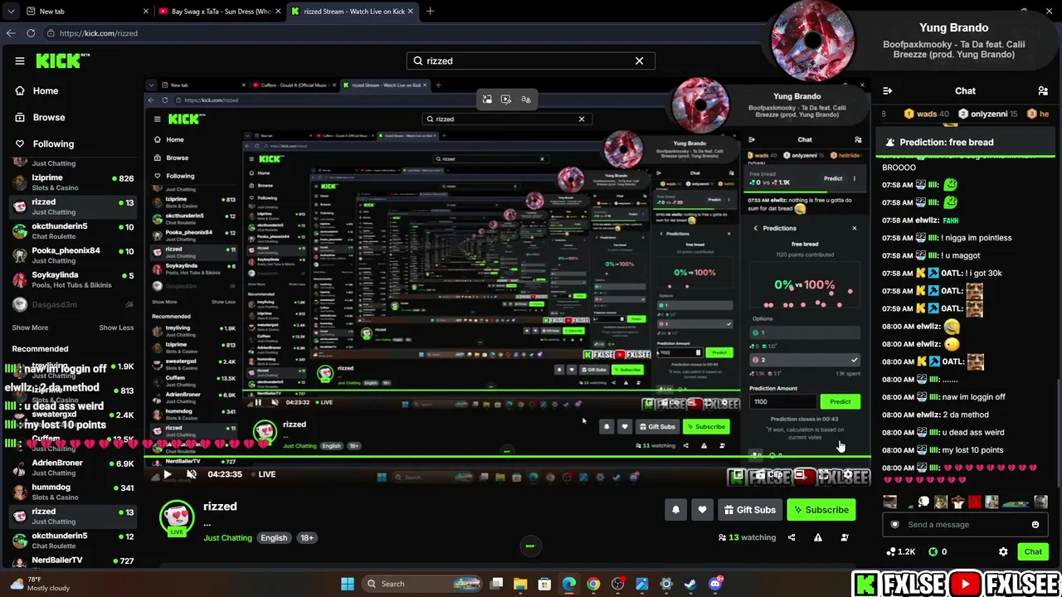Open Soykaylinda's channel in the sidebar
The image size is (1062, 597).
coord(73,279)
